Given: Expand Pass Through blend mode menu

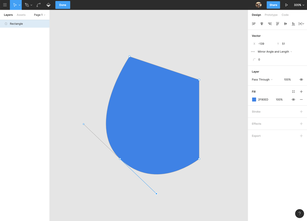Looking at the screenshot, I should point(262,80).
